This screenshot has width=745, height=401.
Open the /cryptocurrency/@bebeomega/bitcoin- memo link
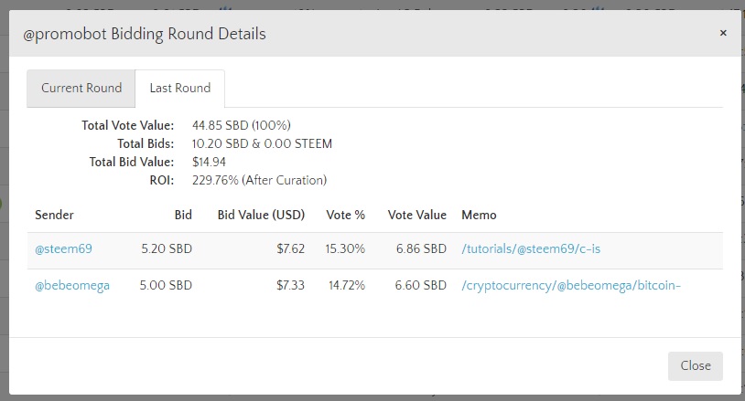(572, 285)
